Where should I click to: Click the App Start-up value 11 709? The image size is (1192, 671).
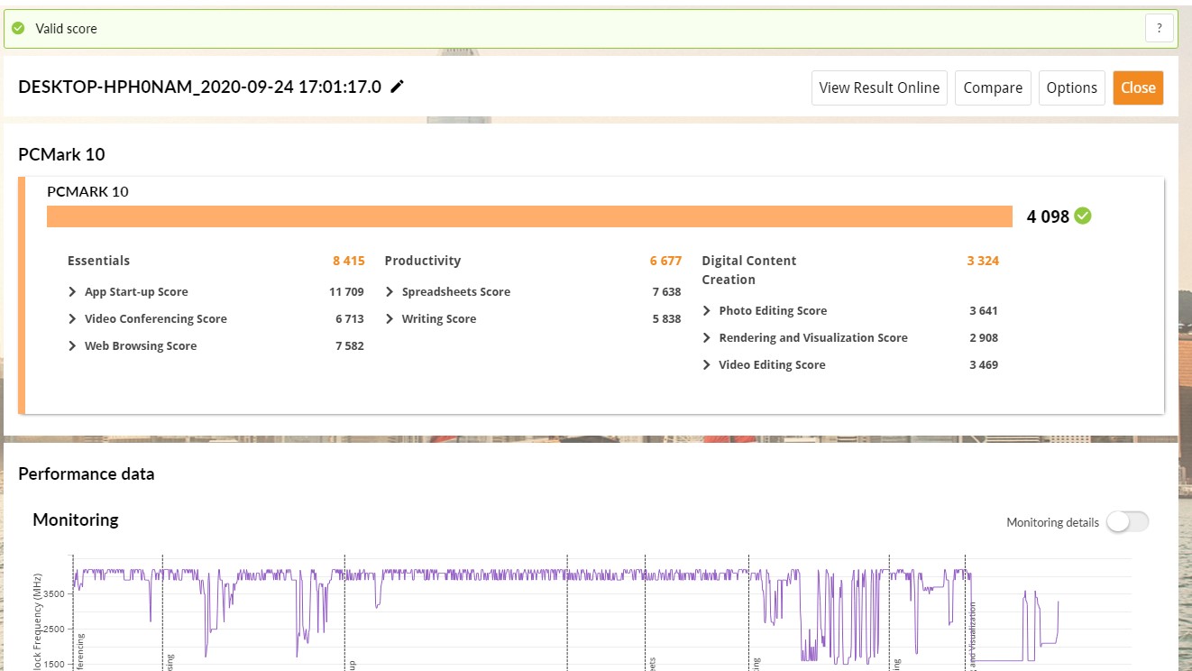(346, 291)
